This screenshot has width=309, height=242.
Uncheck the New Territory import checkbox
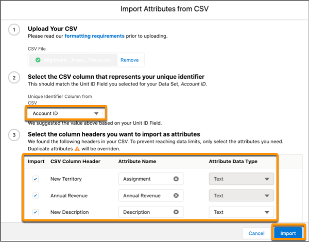(36, 179)
